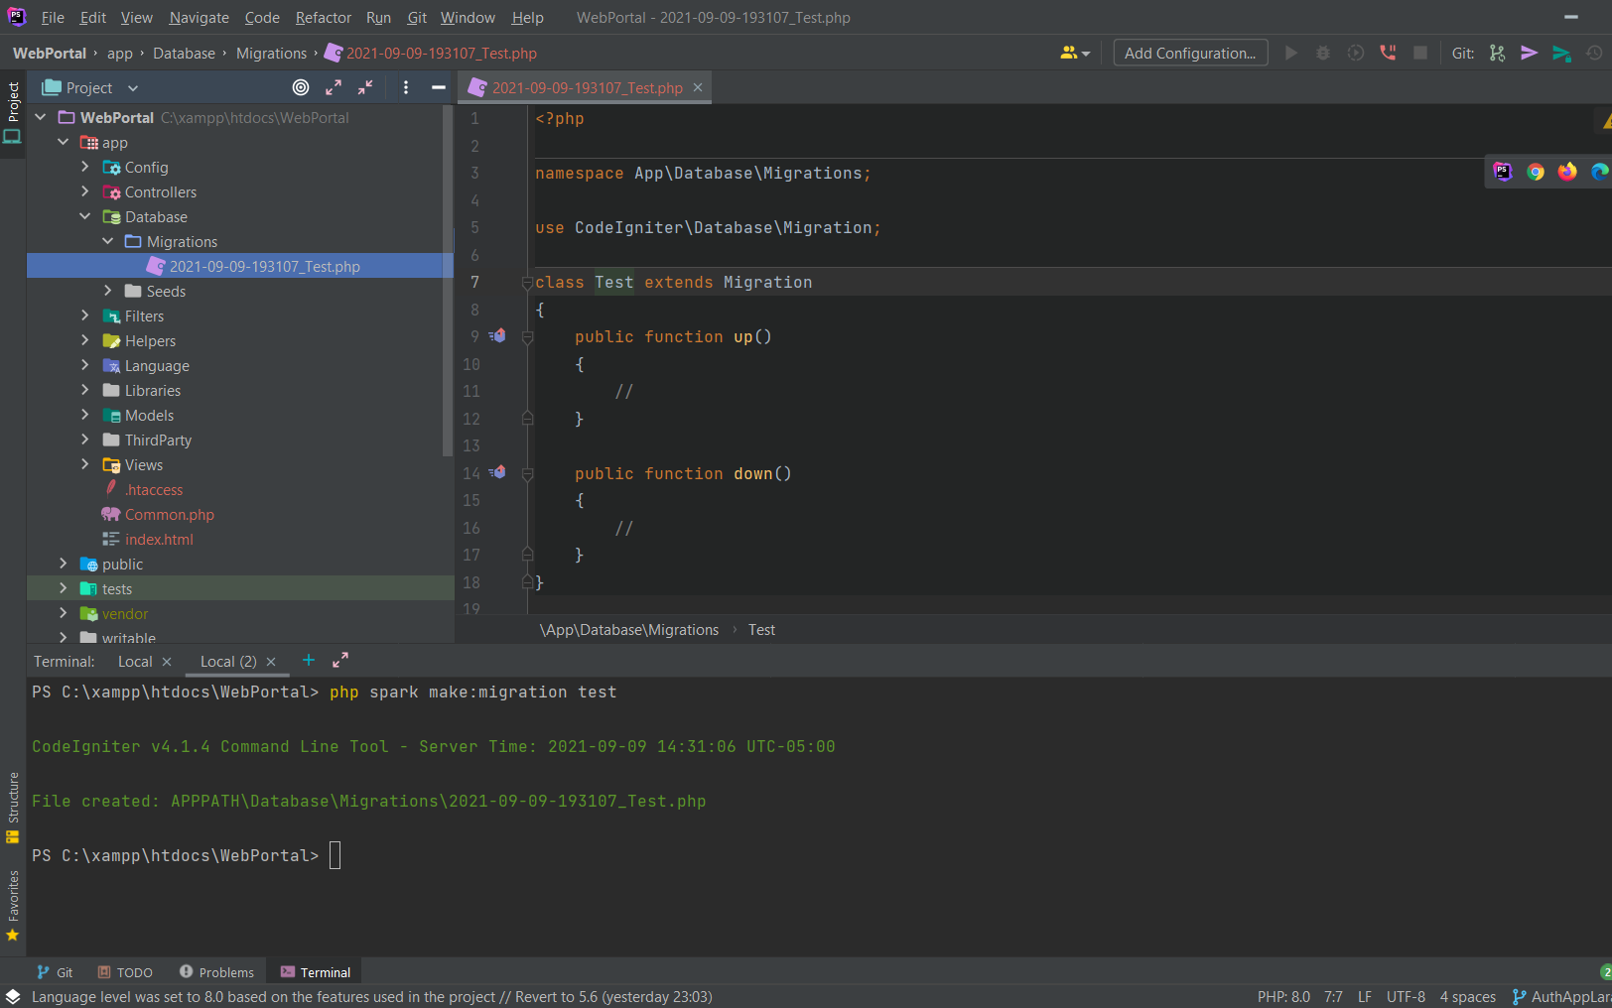Viewport: 1612px width, 1008px height.
Task: Add a new terminal session
Action: click(x=309, y=661)
